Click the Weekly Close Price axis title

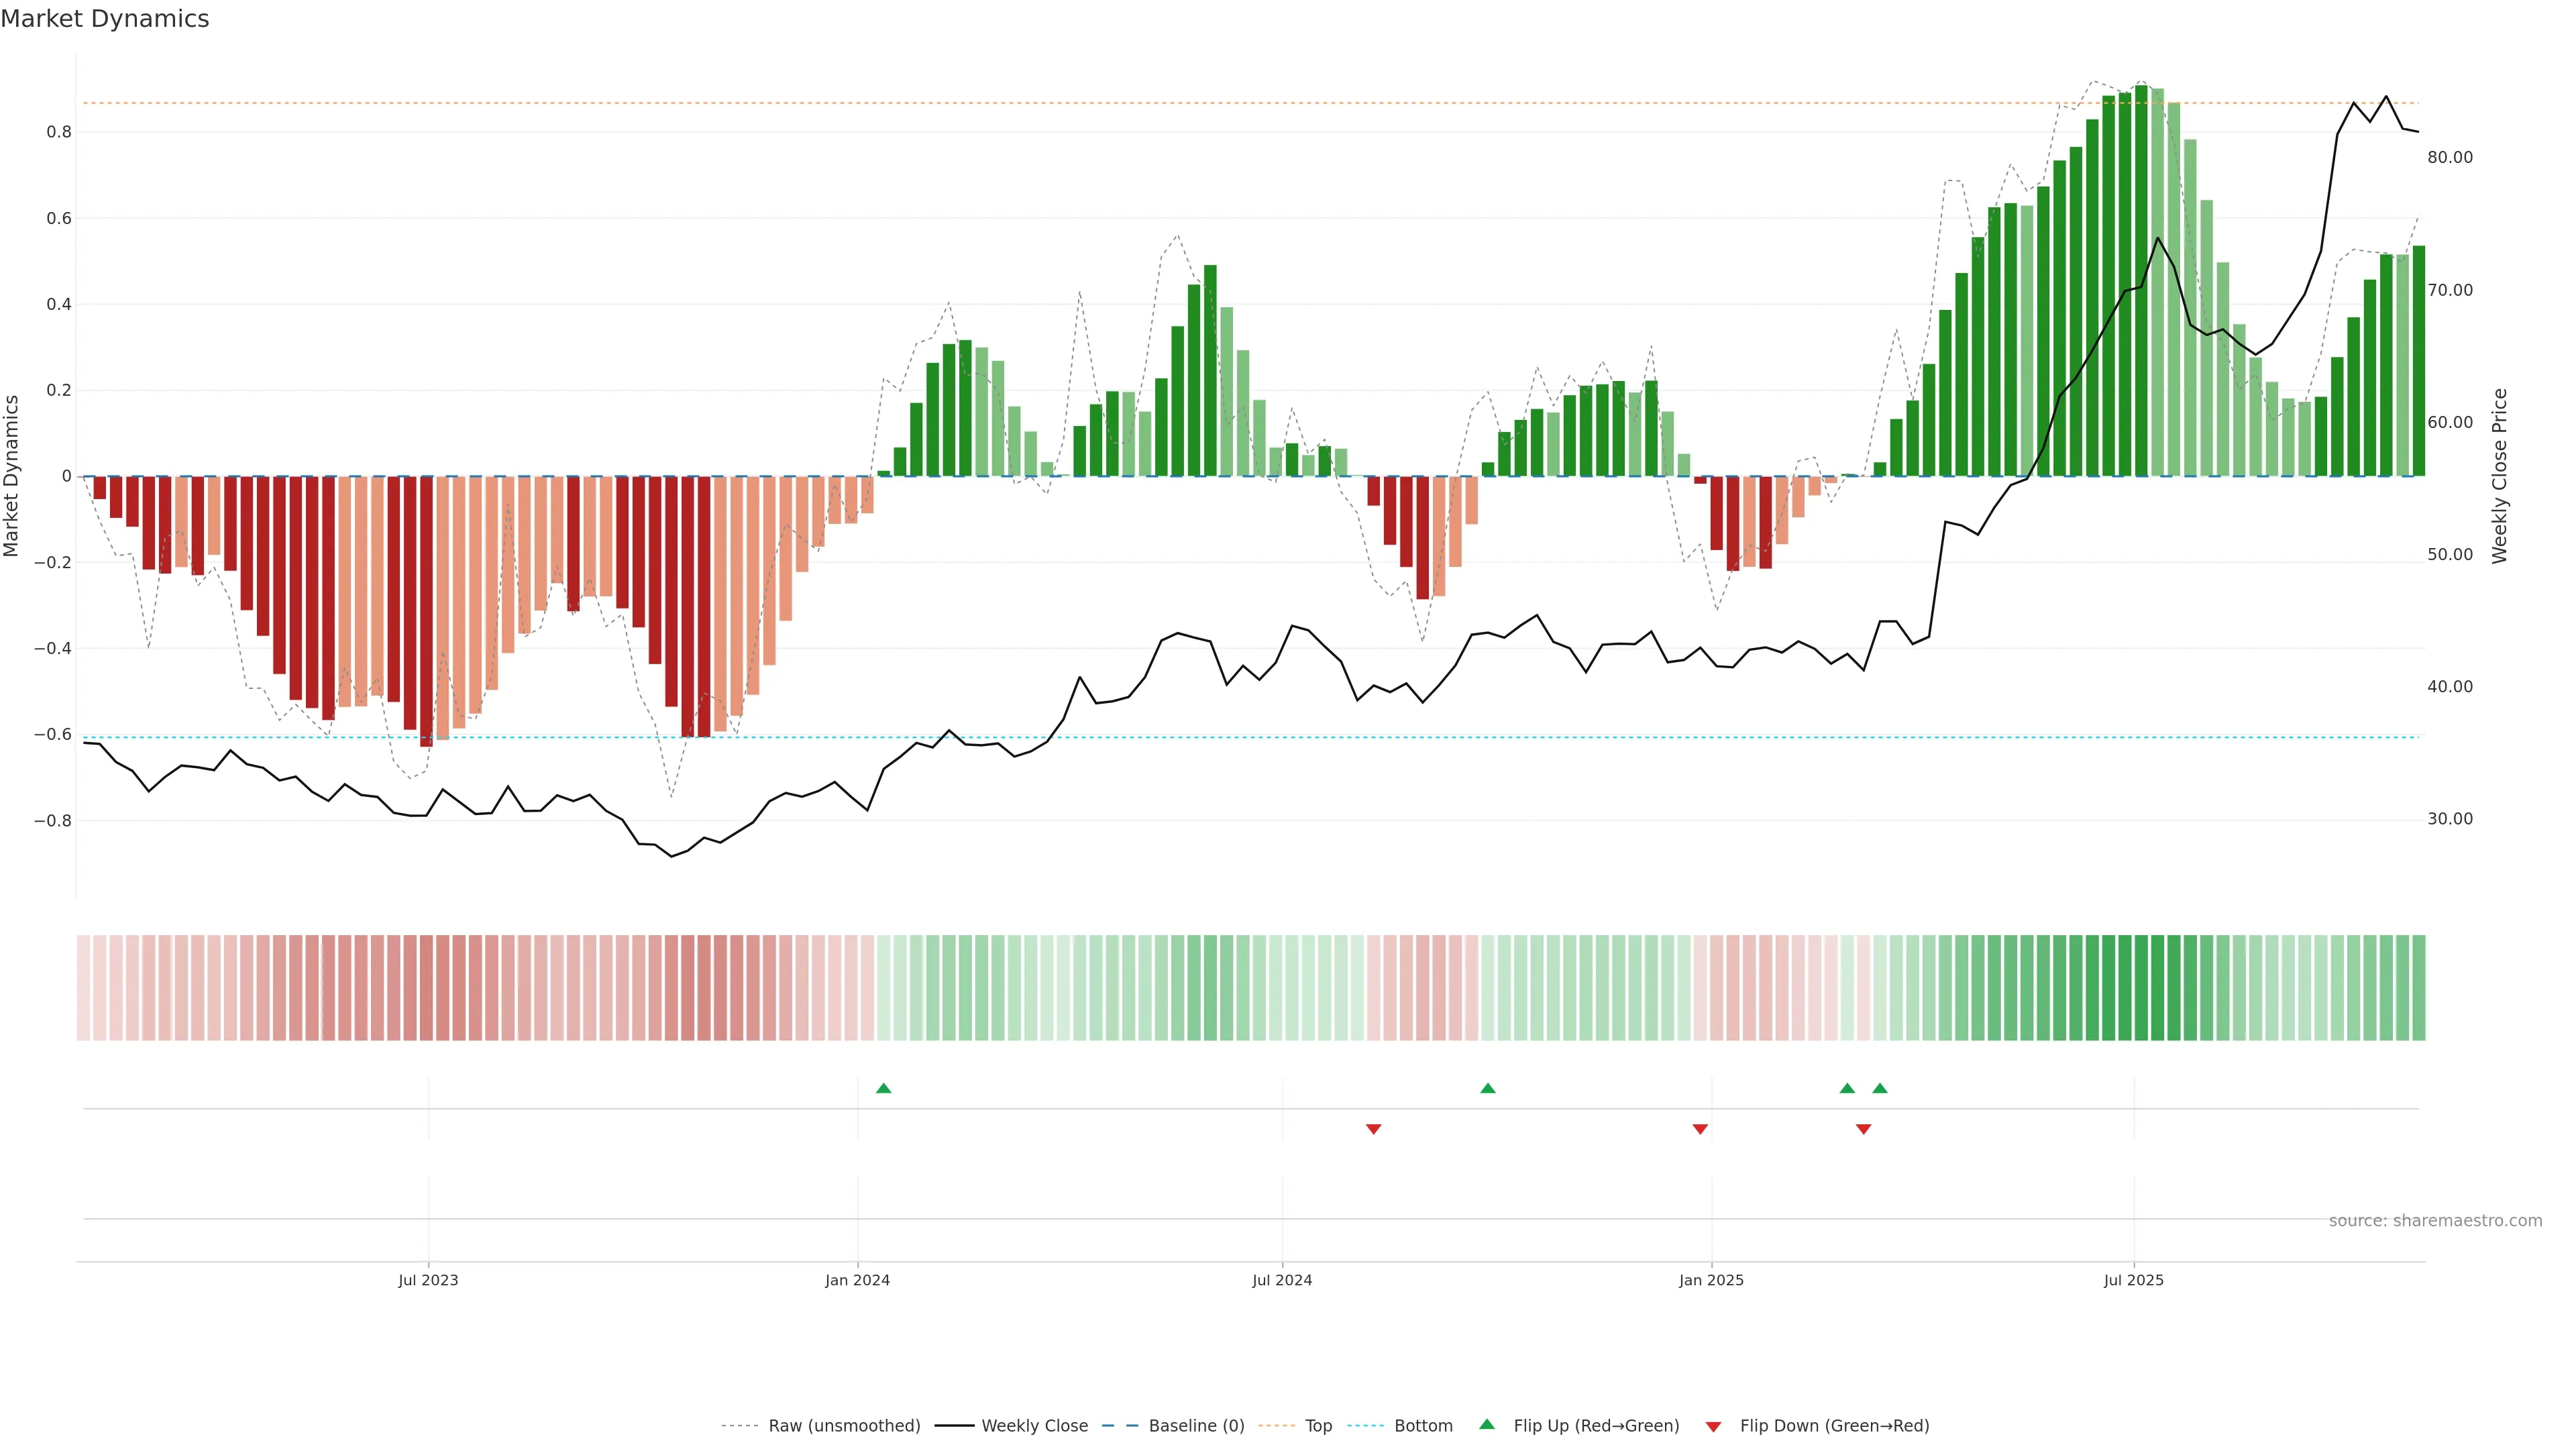click(x=2499, y=476)
